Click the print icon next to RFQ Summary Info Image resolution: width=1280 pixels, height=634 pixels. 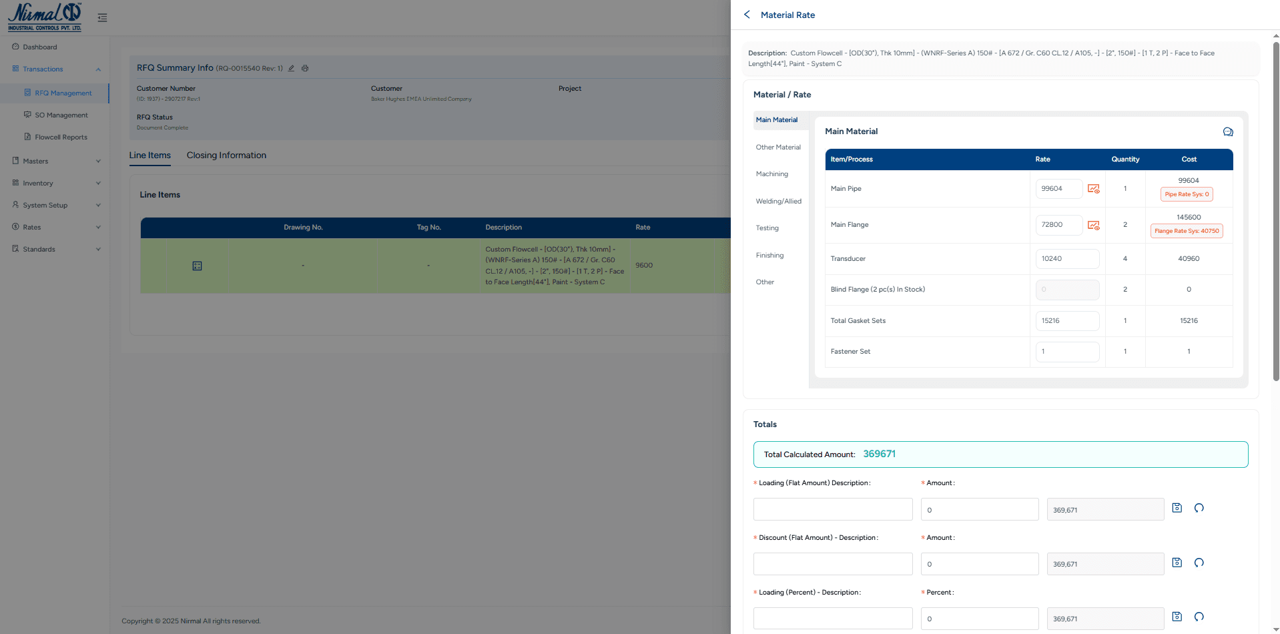pos(305,68)
